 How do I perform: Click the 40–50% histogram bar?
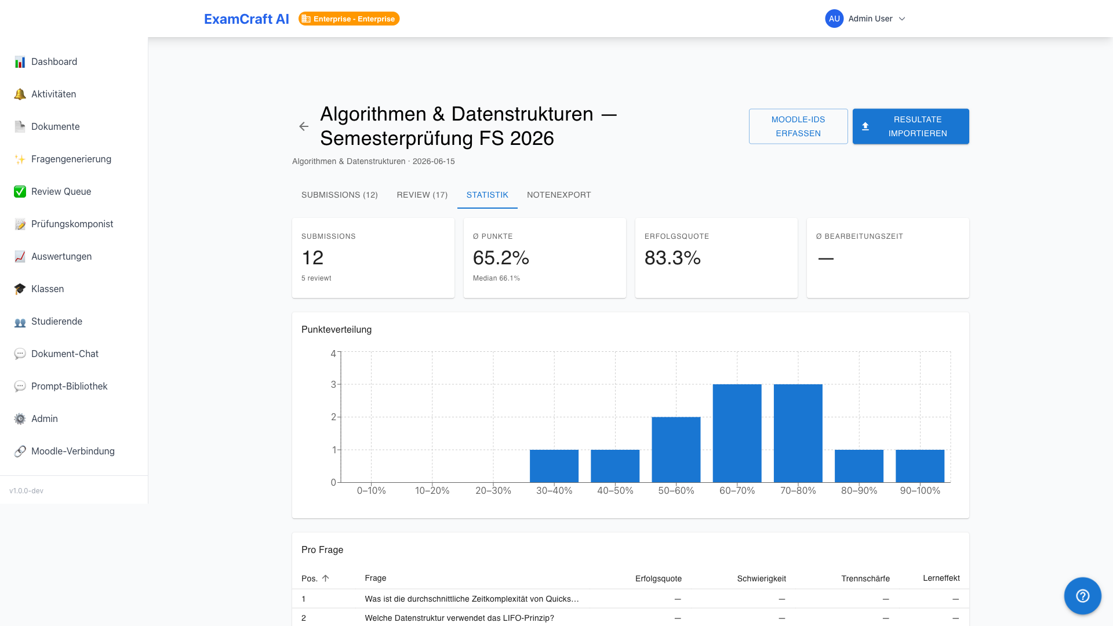coord(615,466)
